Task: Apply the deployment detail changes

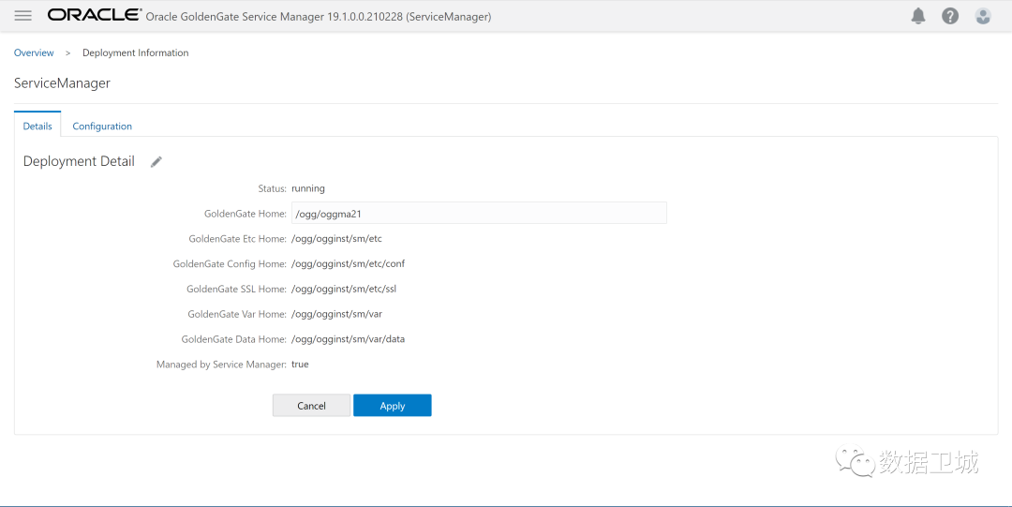Action: coord(393,406)
